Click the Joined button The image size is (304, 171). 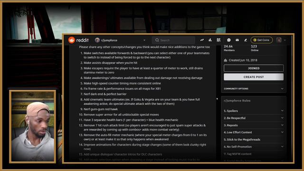[x=254, y=68]
